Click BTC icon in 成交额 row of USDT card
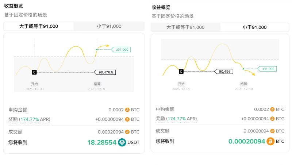This screenshot has width=292, height=165. pos(127,132)
